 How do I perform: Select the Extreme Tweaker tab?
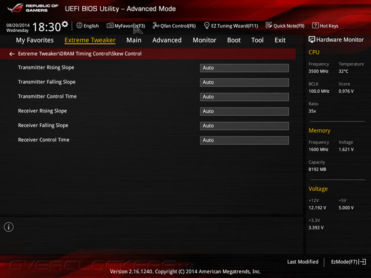point(90,40)
